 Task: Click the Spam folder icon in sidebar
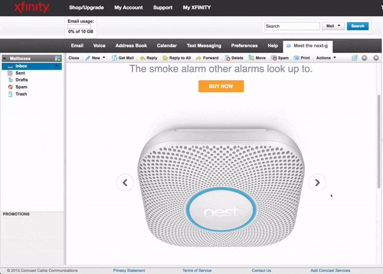[x=10, y=87]
